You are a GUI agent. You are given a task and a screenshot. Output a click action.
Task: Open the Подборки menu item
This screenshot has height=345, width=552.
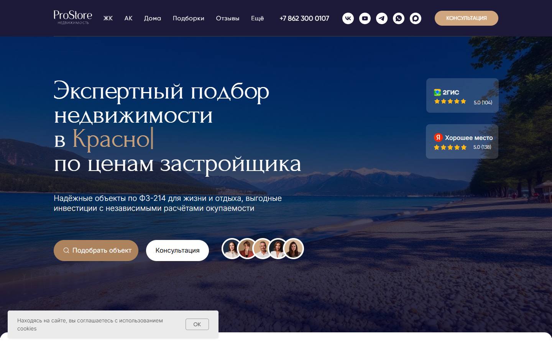(x=189, y=18)
